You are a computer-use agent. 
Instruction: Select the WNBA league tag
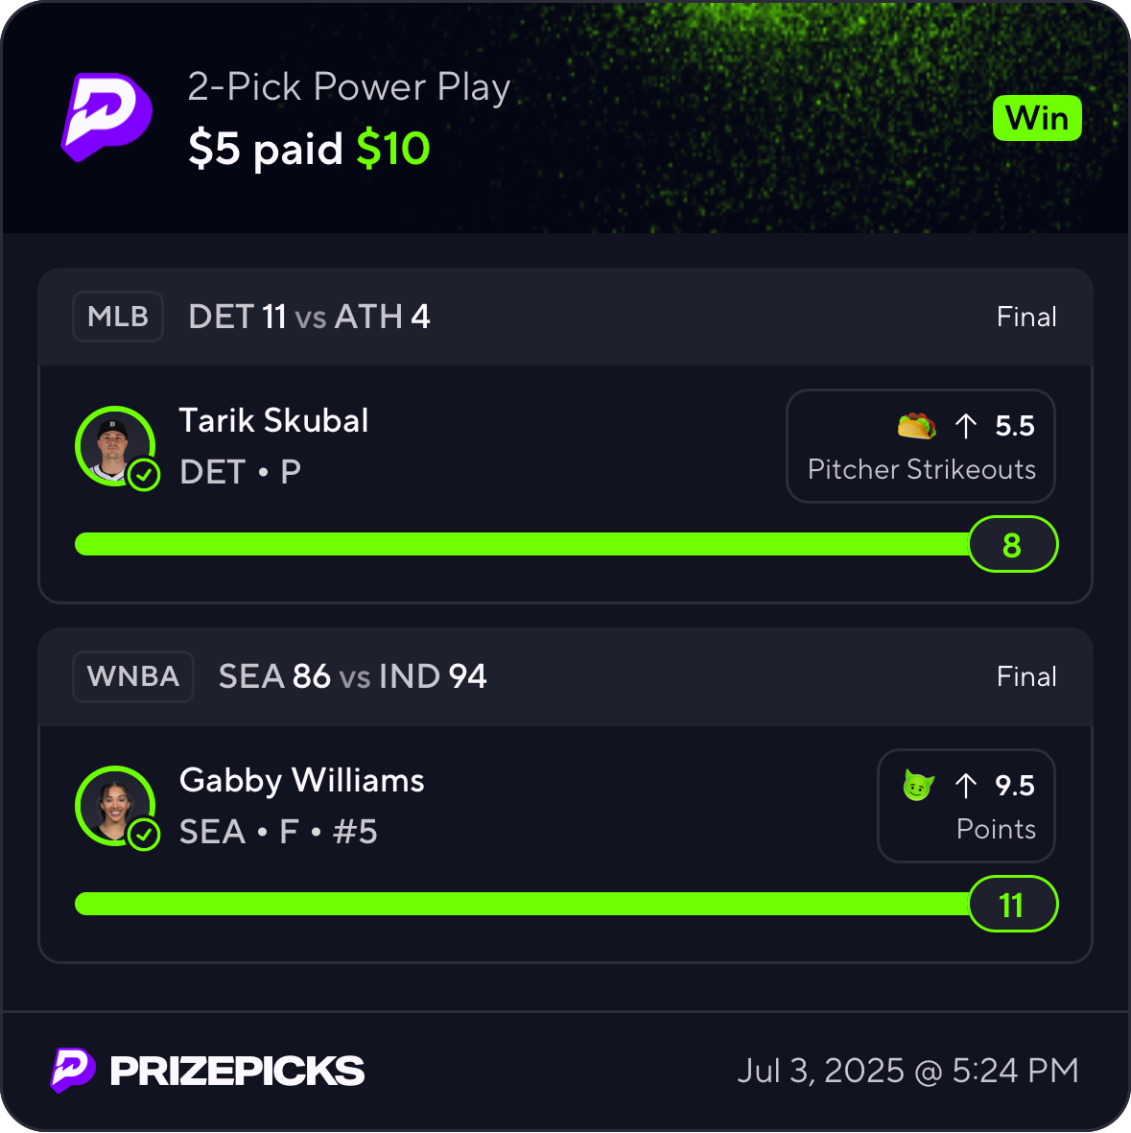pyautogui.click(x=133, y=676)
